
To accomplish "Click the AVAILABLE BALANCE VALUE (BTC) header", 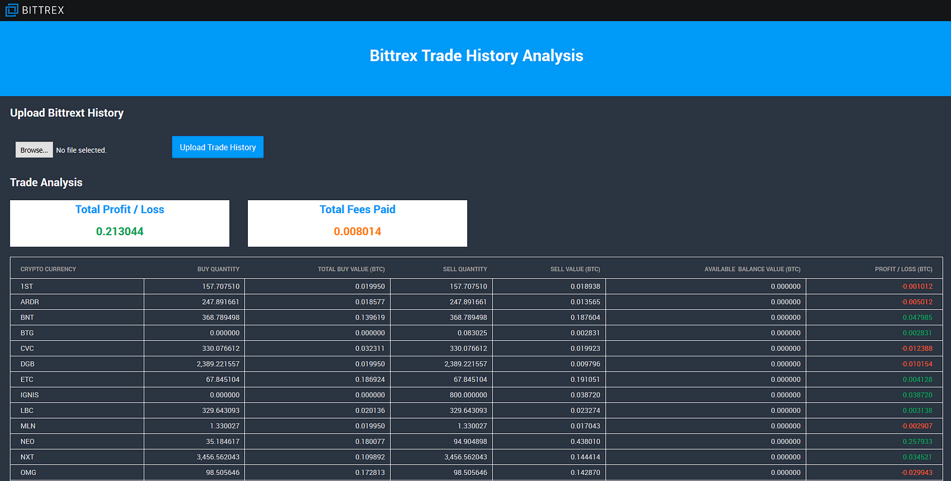I will pyautogui.click(x=752, y=269).
